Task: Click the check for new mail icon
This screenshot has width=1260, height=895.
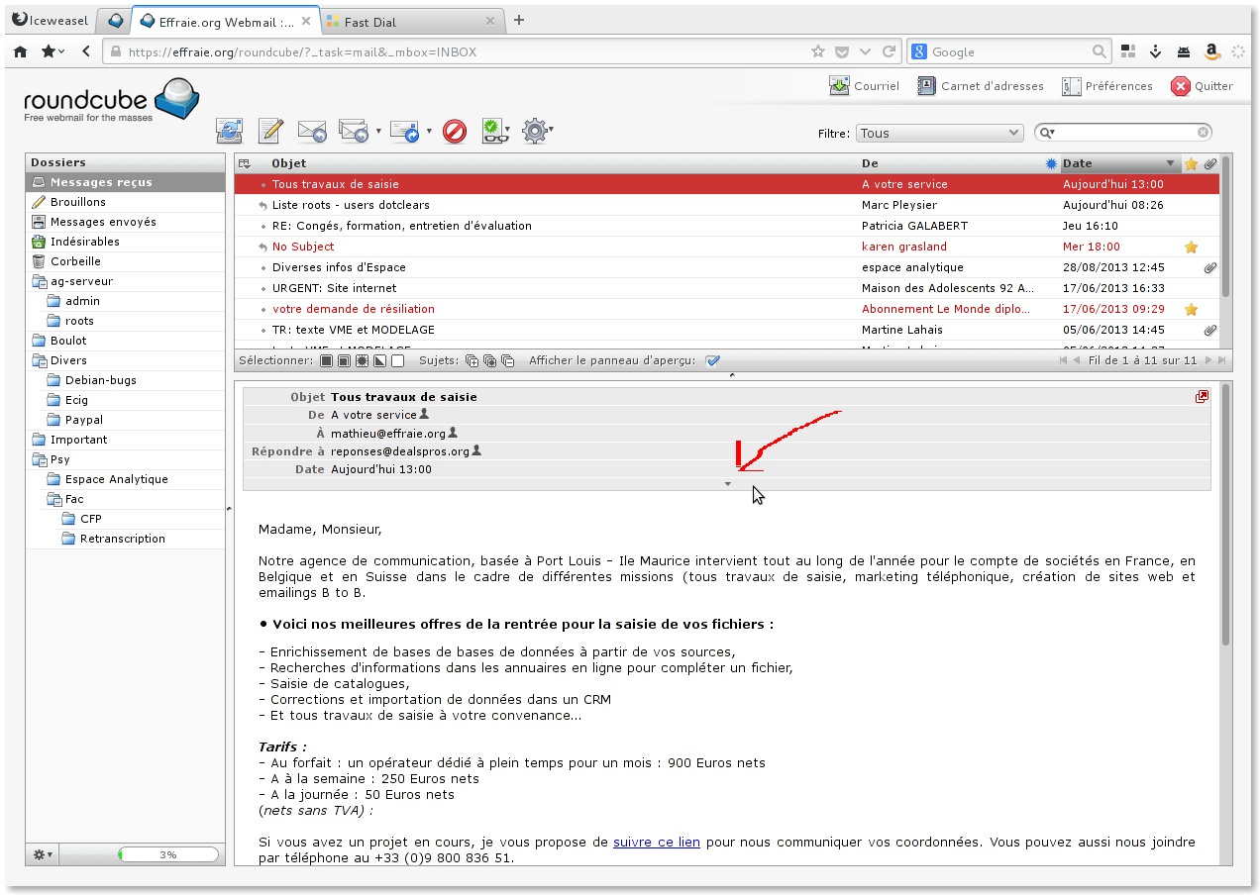Action: 229,131
